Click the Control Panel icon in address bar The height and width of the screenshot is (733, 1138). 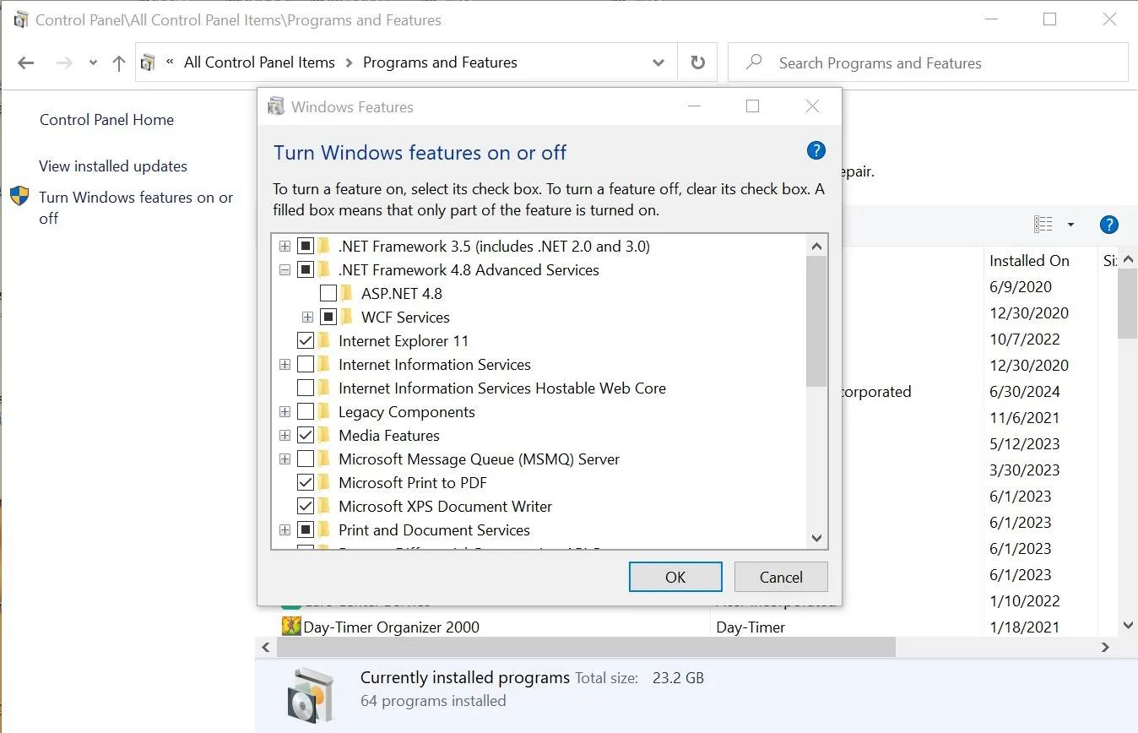coord(148,62)
